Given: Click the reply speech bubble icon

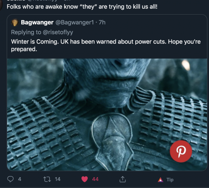Looking at the screenshot, I should pyautogui.click(x=10, y=179).
